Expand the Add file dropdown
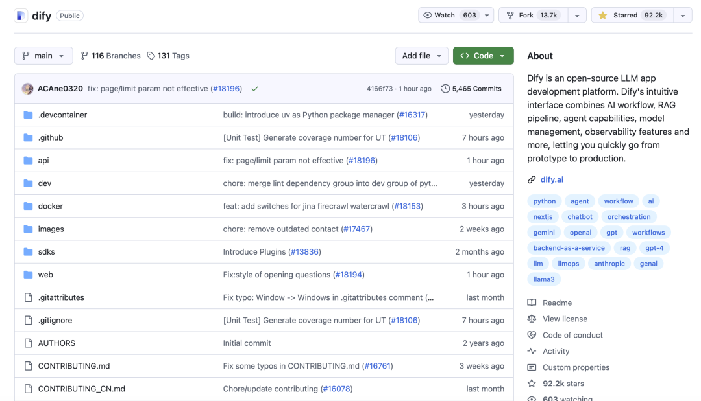The image size is (701, 401). [x=422, y=56]
